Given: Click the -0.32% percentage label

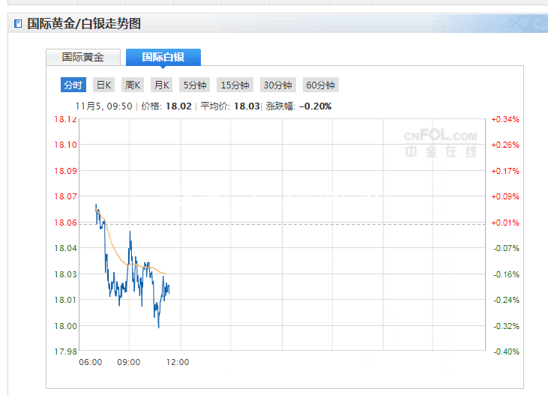Looking at the screenshot, I should pos(507,326).
